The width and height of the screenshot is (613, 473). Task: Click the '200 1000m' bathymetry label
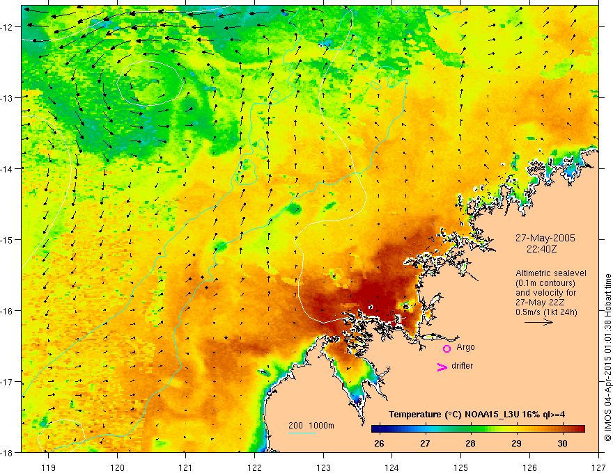pos(311,426)
